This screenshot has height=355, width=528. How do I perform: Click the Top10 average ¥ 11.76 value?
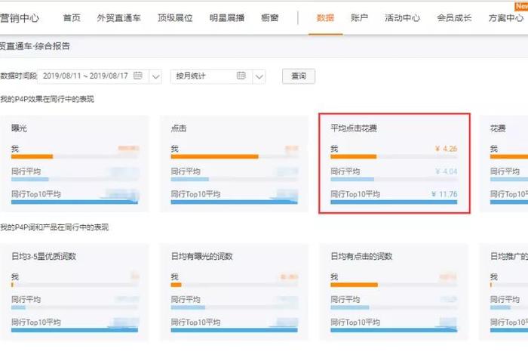[x=444, y=194]
